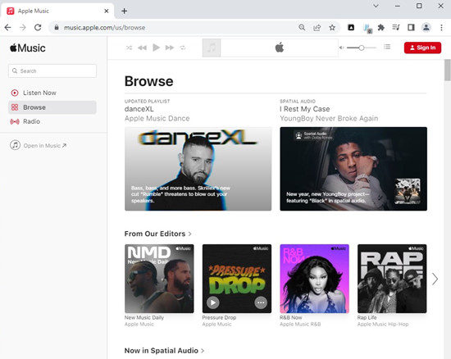This screenshot has width=451, height=359.
Task: Open I Rest My Case spatial audio banner
Action: coord(353,169)
